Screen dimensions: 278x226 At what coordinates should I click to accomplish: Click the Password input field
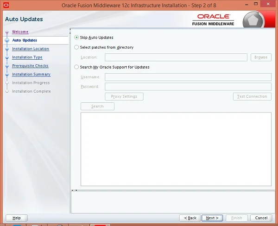click(x=188, y=87)
